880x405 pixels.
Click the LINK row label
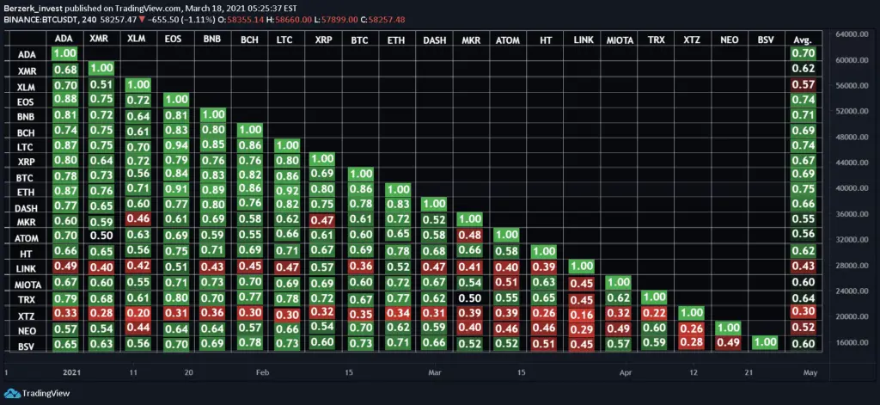(x=26, y=270)
